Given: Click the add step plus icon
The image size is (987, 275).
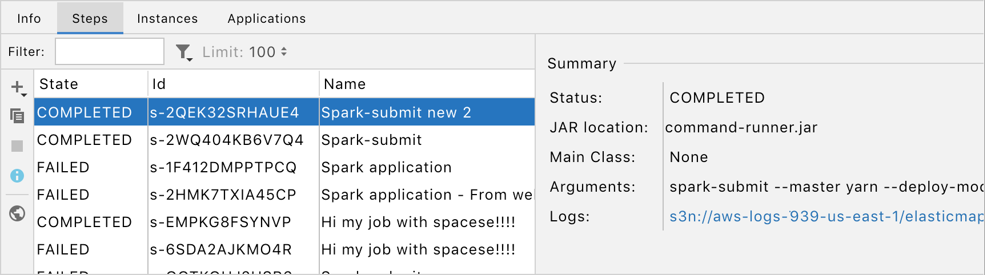Looking at the screenshot, I should pos(18,88).
